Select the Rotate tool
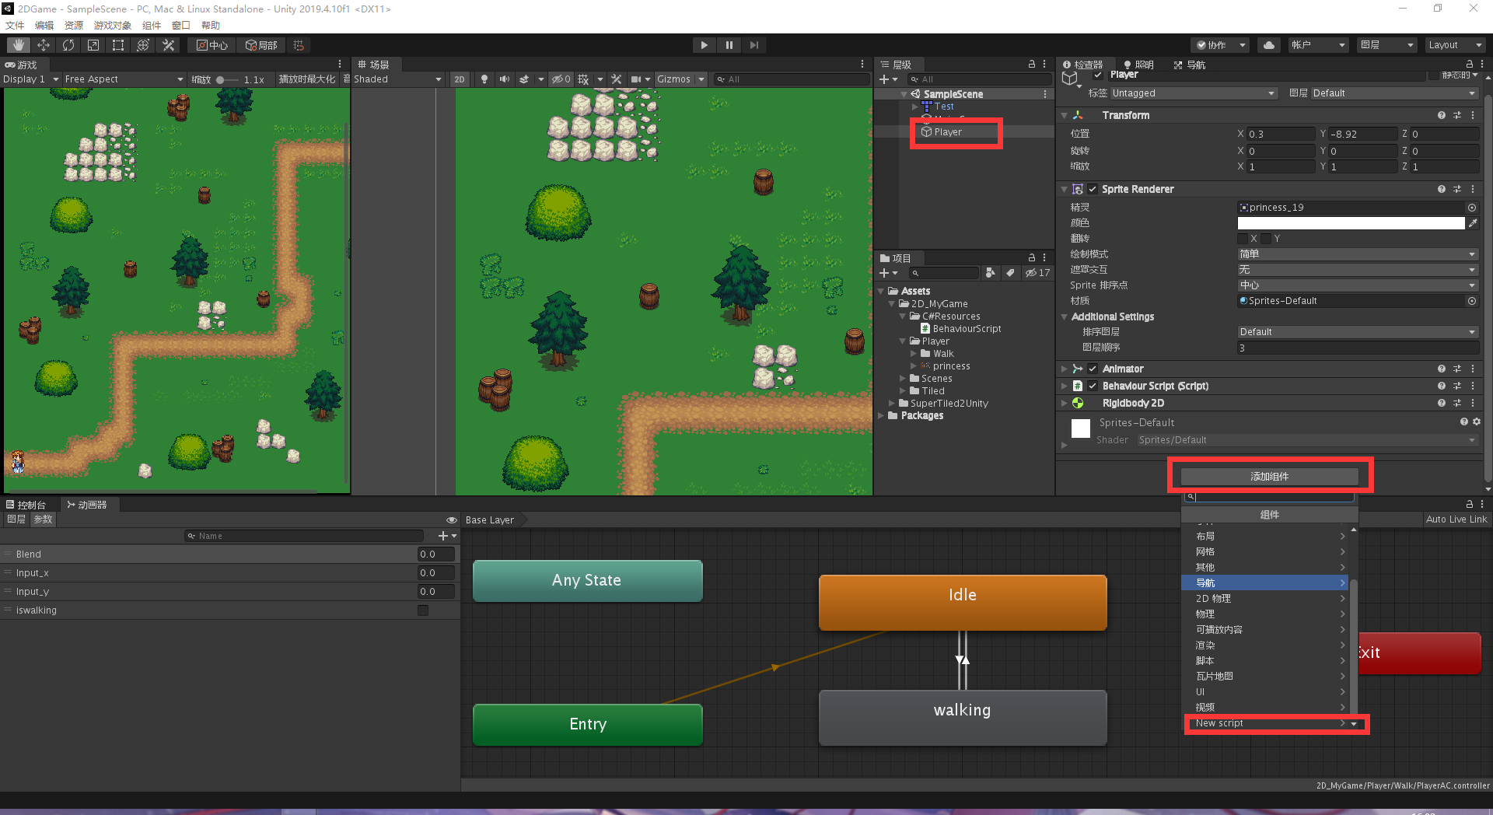The height and width of the screenshot is (815, 1493). point(68,44)
